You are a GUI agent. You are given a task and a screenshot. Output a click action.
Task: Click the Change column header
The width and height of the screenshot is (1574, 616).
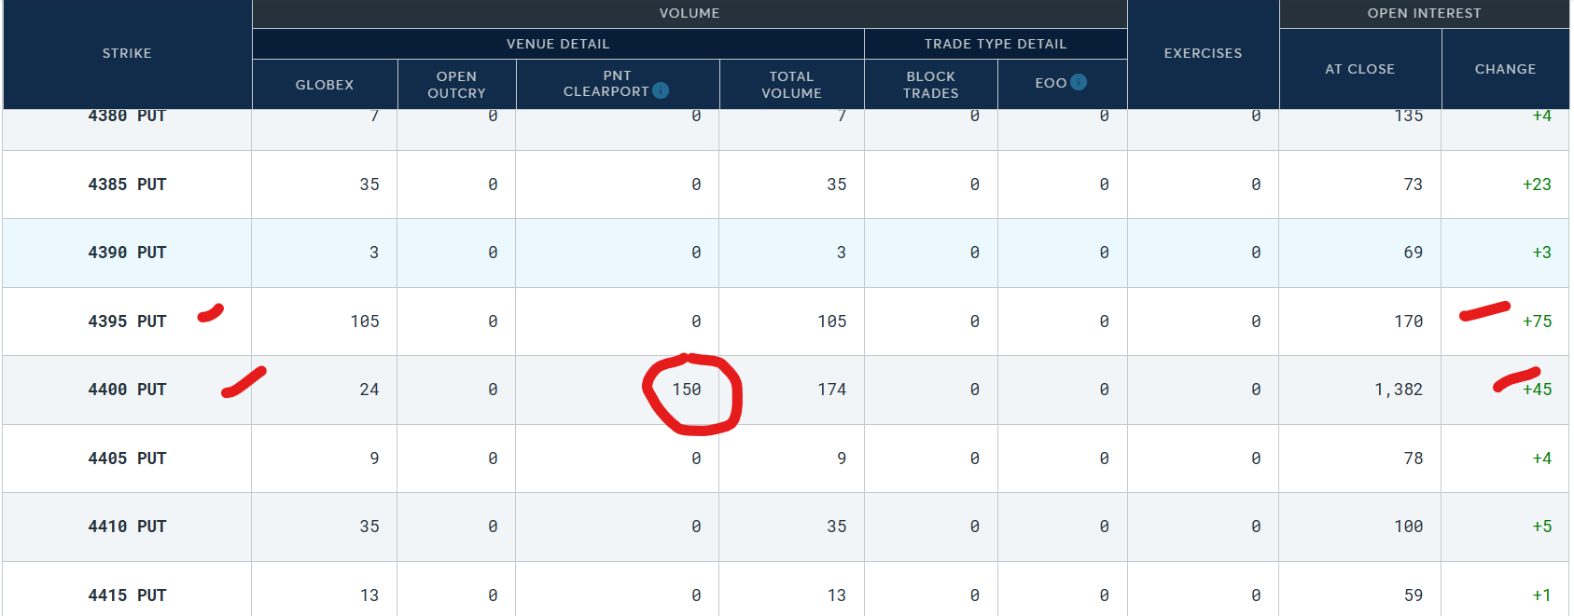(1505, 69)
